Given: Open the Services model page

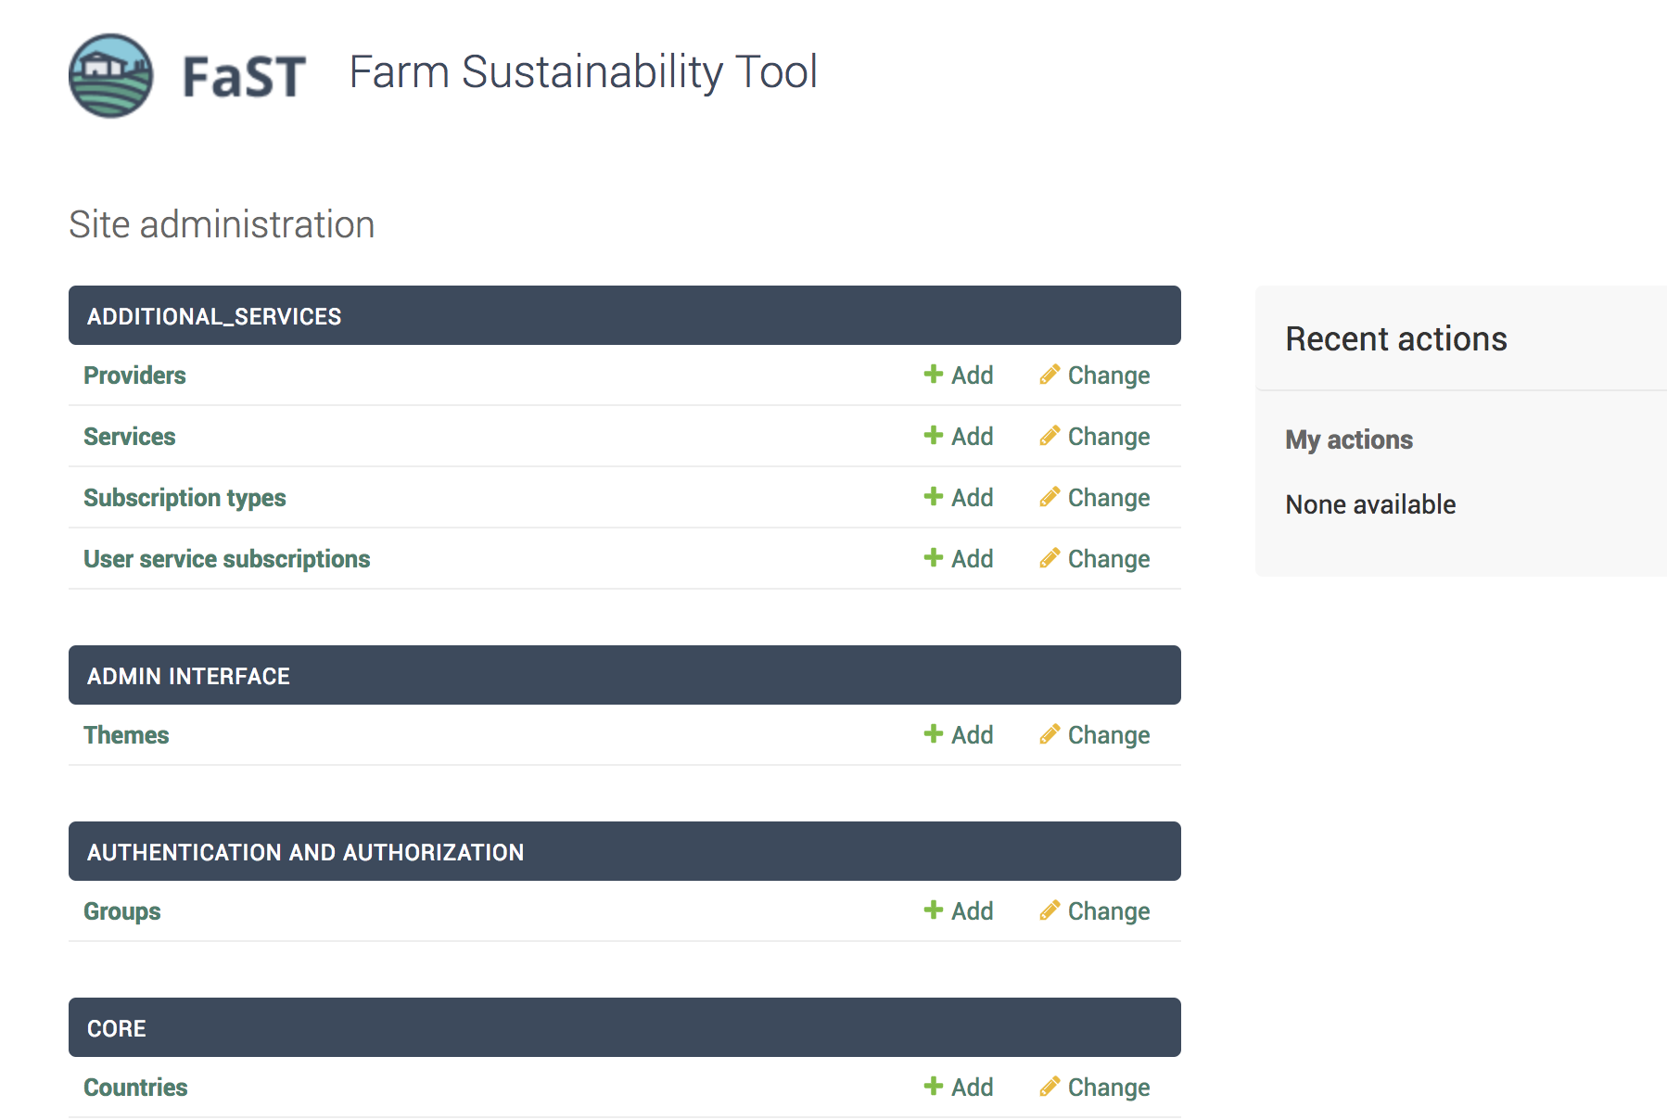Looking at the screenshot, I should (x=129, y=437).
